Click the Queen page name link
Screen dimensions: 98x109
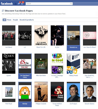click(x=9, y=75)
